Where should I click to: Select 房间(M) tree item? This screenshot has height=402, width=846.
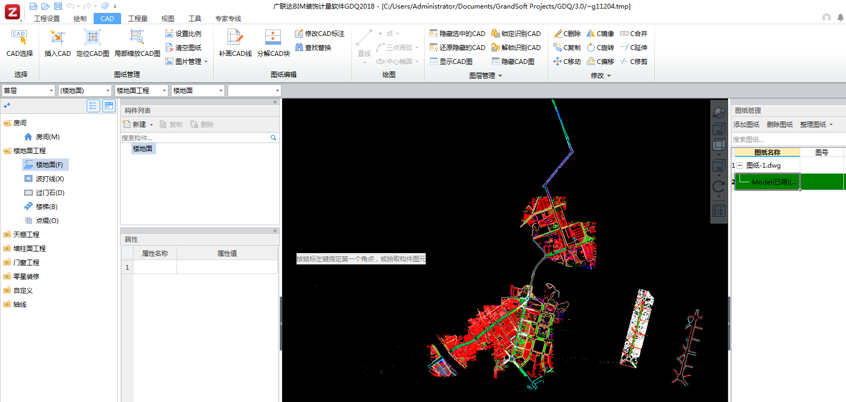[42, 137]
